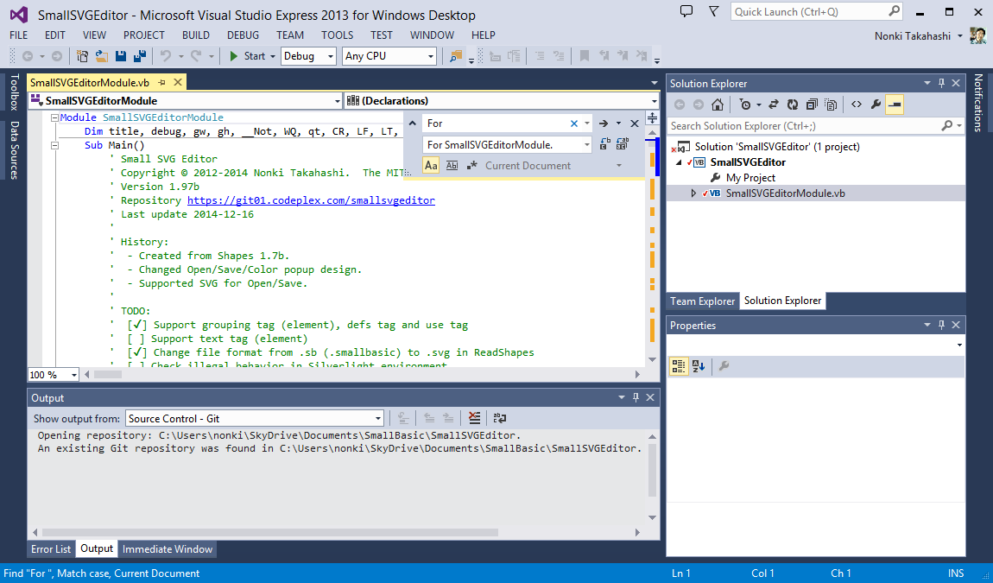Expand the SmallSVGEditorModule.vb tree node

[693, 193]
